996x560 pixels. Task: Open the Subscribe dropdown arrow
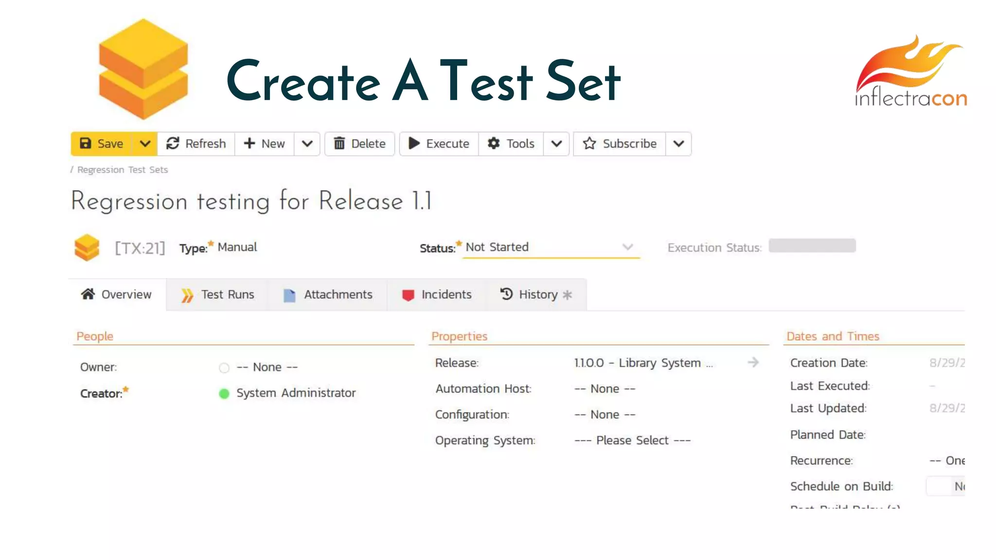point(678,144)
